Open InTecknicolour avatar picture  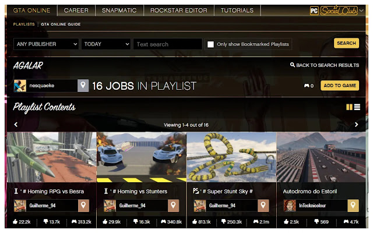(x=290, y=206)
